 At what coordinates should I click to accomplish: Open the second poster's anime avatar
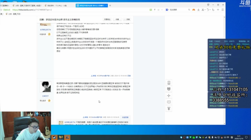tap(45, 87)
